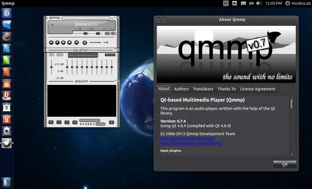This screenshot has height=189, width=312.
Task: Open the sort/misc button in playlist
Action: click(75, 122)
